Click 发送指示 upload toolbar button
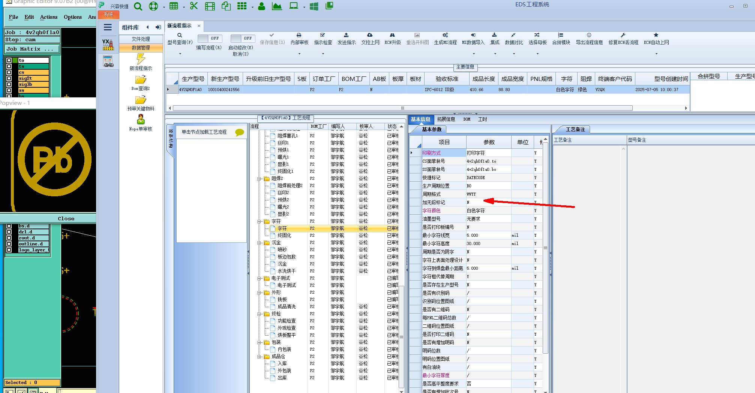This screenshot has width=755, height=393. pos(346,39)
